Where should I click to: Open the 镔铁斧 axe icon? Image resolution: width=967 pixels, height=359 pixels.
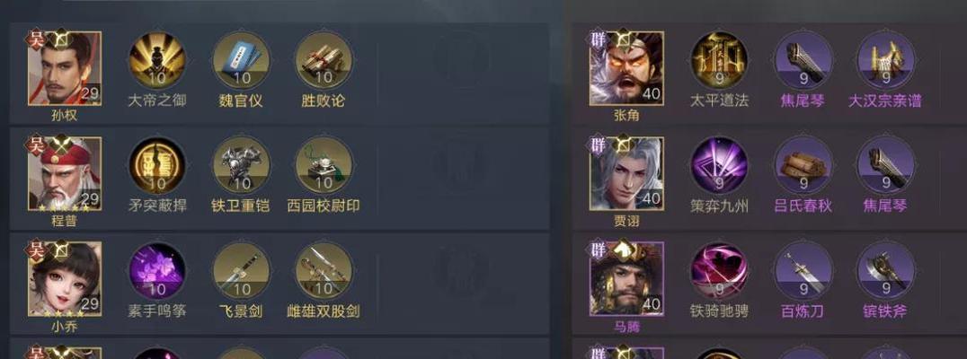[x=885, y=271]
